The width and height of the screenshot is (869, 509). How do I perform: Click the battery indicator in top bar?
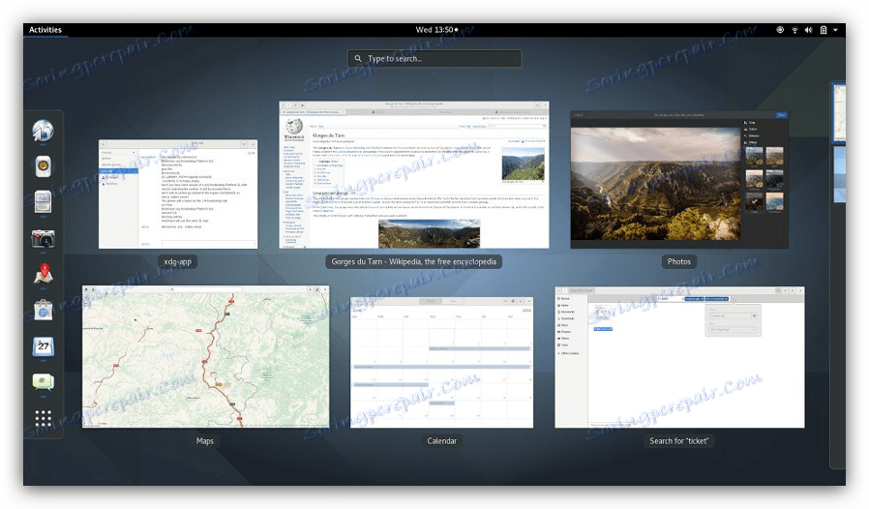(x=824, y=30)
